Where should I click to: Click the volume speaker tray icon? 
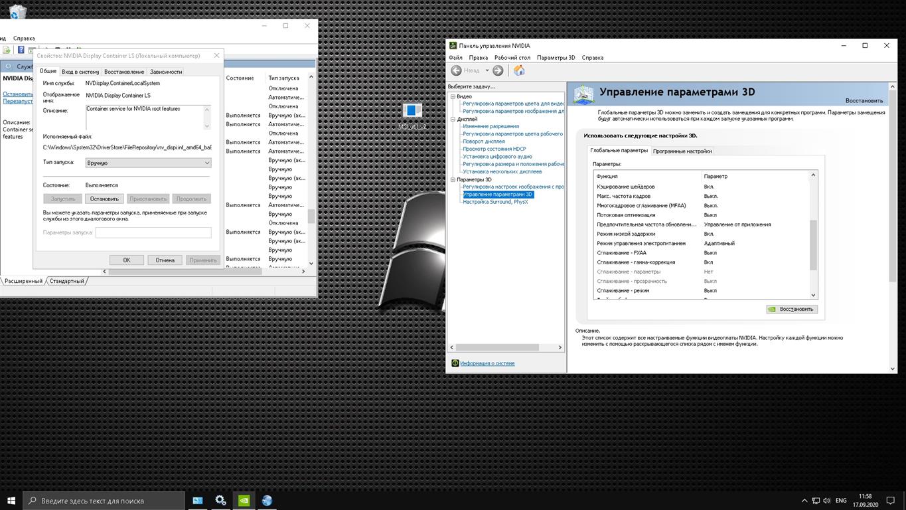826,501
